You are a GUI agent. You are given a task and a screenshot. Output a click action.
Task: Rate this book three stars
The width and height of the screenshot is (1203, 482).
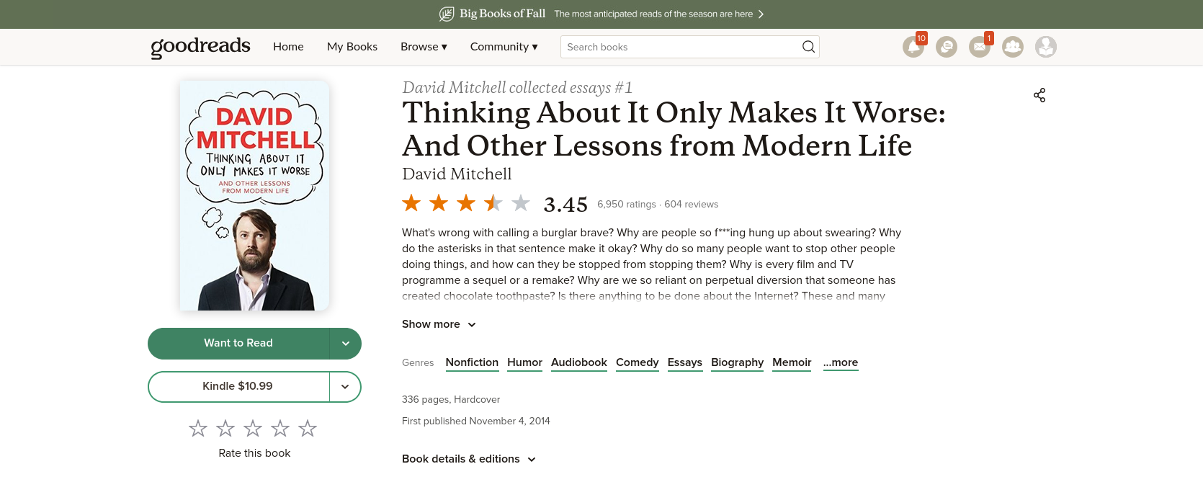click(253, 429)
